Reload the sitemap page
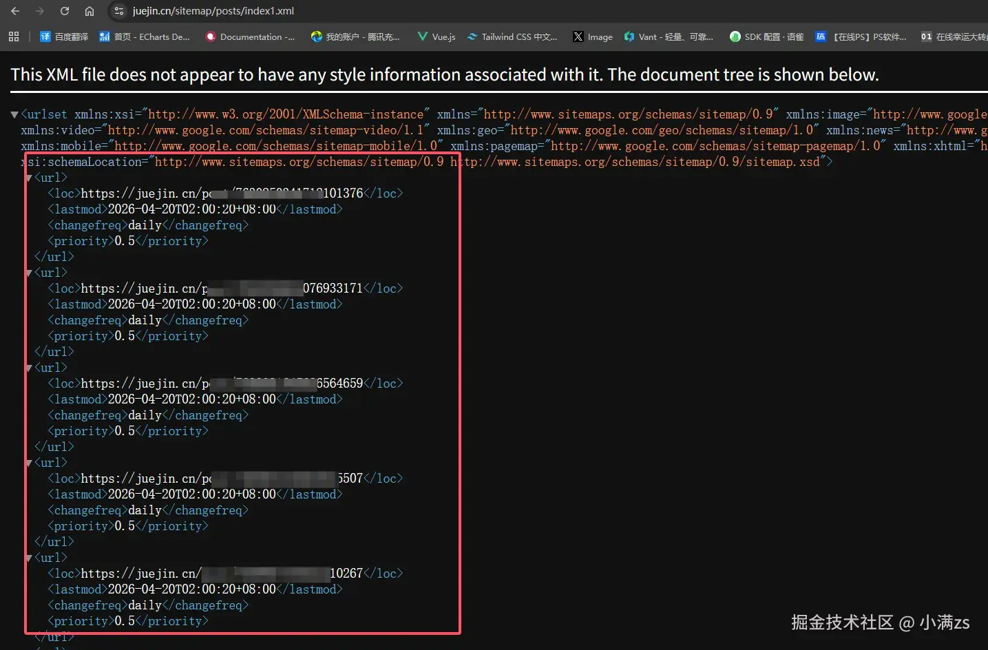This screenshot has height=650, width=988. coord(65,11)
